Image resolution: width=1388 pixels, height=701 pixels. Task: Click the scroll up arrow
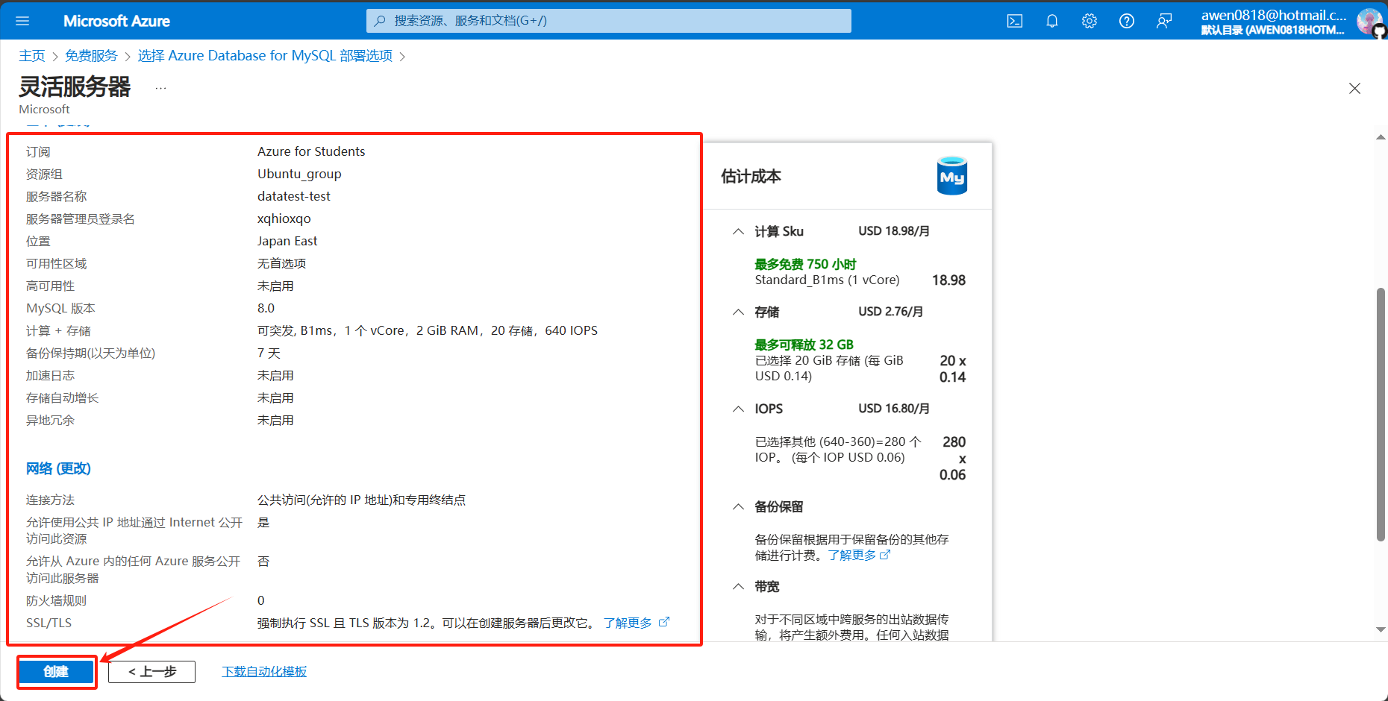[1381, 137]
